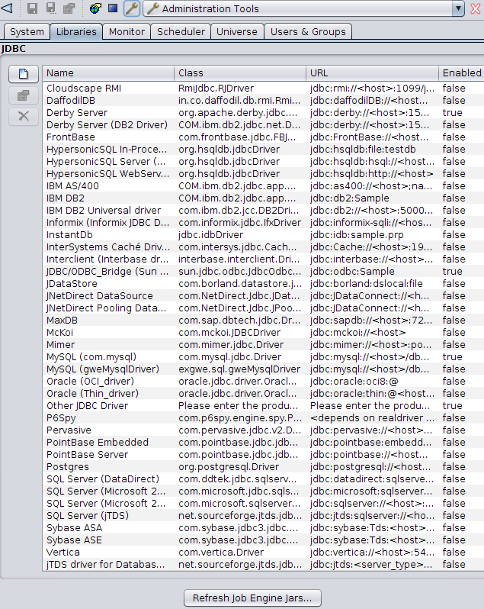The height and width of the screenshot is (609, 484).
Task: Select the JDBC/ODBC_Bridge row
Action: pos(263,271)
